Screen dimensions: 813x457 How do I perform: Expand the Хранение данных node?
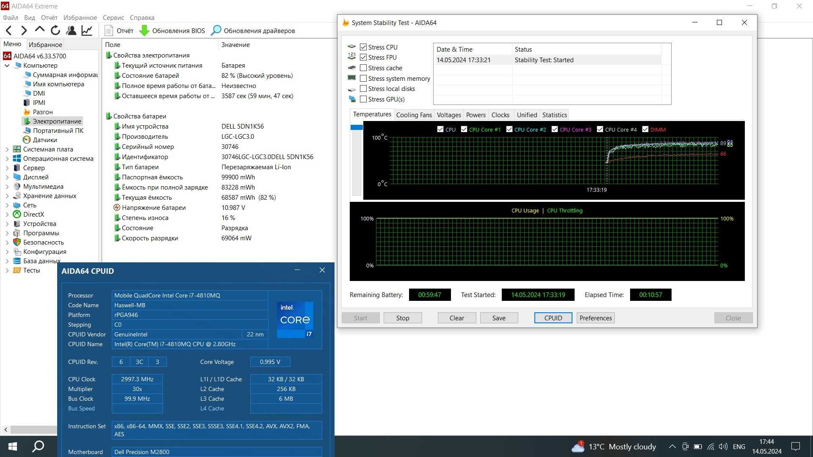tap(7, 195)
